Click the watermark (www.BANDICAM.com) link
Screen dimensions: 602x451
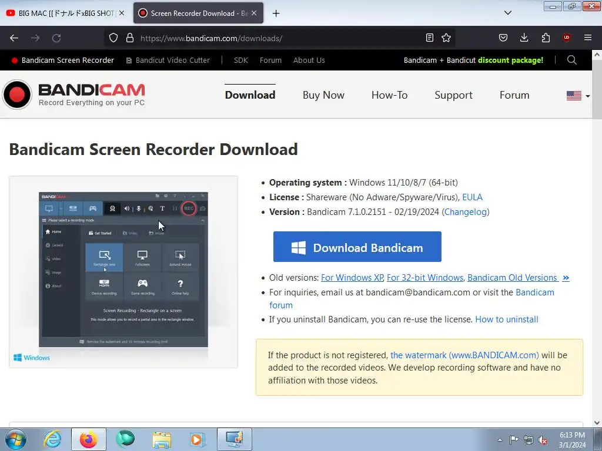click(464, 355)
